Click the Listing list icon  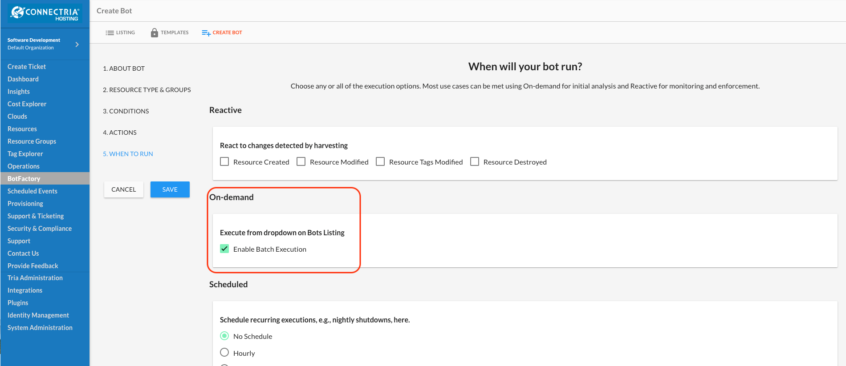pyautogui.click(x=110, y=32)
